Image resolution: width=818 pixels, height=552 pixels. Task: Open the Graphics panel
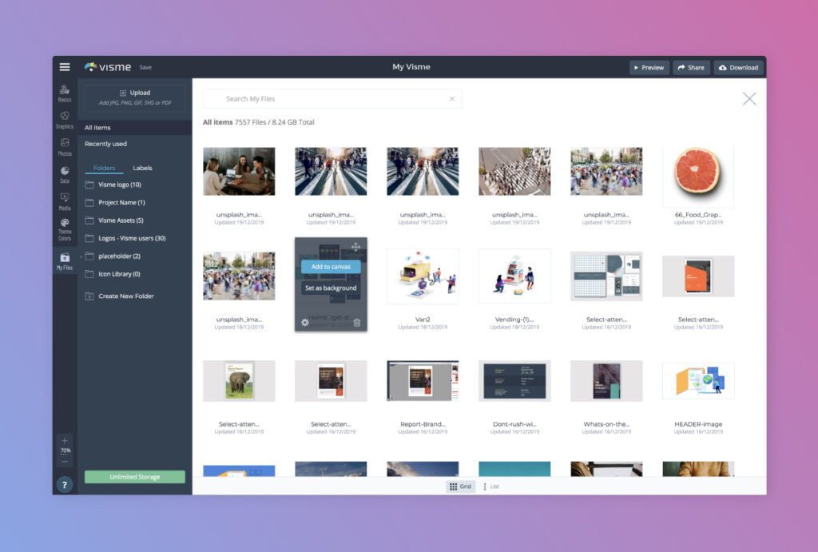[x=65, y=120]
